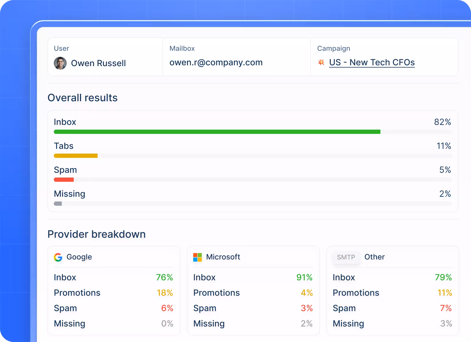
Task: Click the green Inbox progress bar
Action: click(217, 132)
